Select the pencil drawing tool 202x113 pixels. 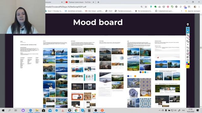click(188, 35)
